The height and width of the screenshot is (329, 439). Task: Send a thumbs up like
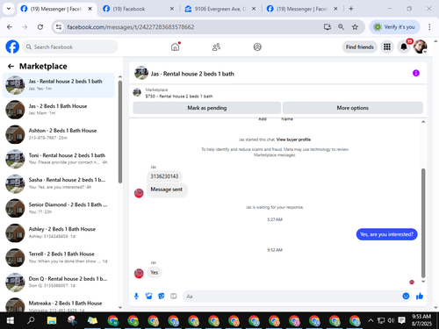420,296
